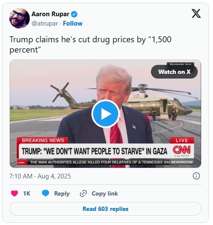Image resolution: width=213 pixels, height=225 pixels.
Task: Open the 7:10 AM Aug 4, 2025 timestamp
Action: [x=40, y=176]
